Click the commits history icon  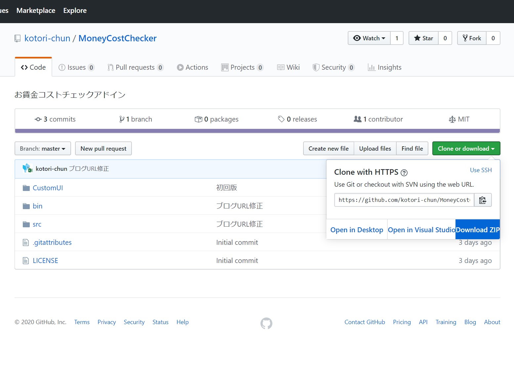(38, 119)
